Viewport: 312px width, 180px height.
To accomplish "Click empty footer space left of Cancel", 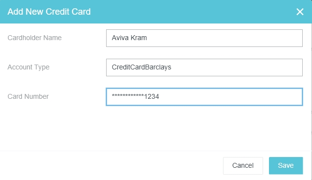I will click(x=111, y=165).
